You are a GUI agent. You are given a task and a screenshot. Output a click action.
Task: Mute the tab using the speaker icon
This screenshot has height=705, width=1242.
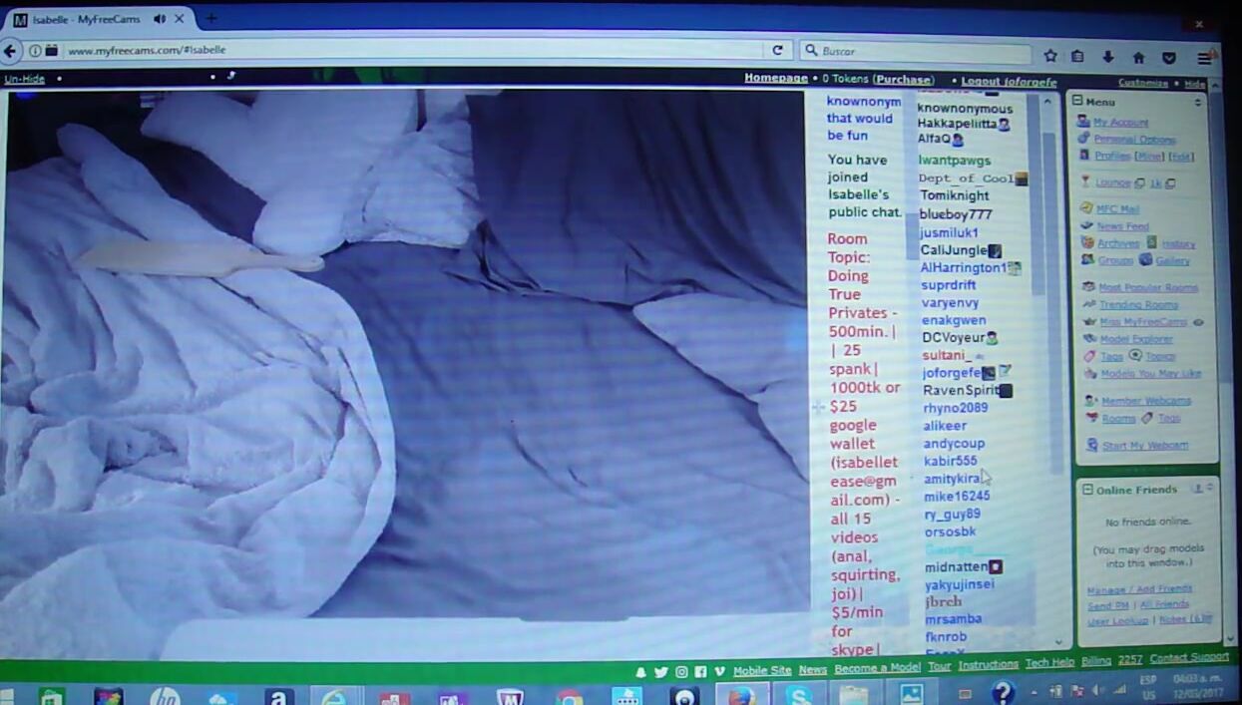pos(160,19)
